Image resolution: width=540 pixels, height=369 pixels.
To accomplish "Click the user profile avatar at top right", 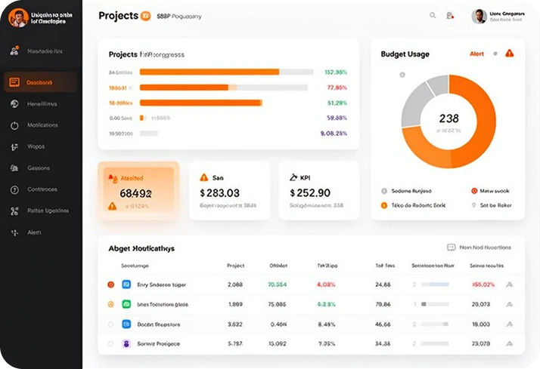I will click(x=479, y=16).
